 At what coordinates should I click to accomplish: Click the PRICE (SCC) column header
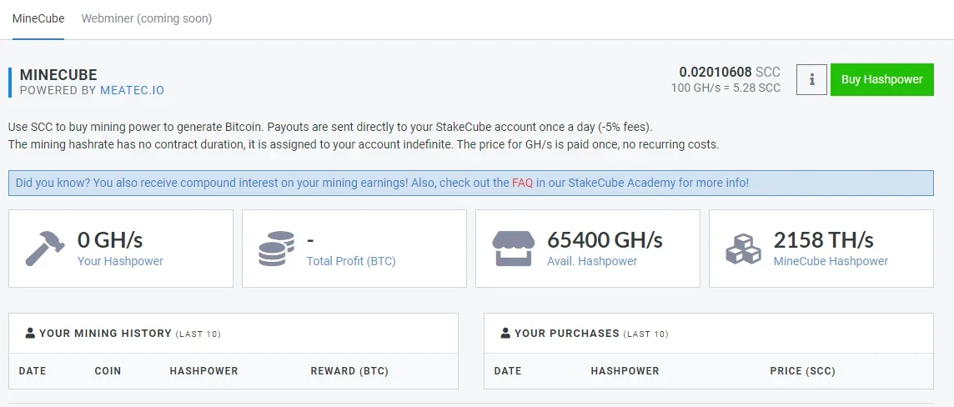coord(802,370)
